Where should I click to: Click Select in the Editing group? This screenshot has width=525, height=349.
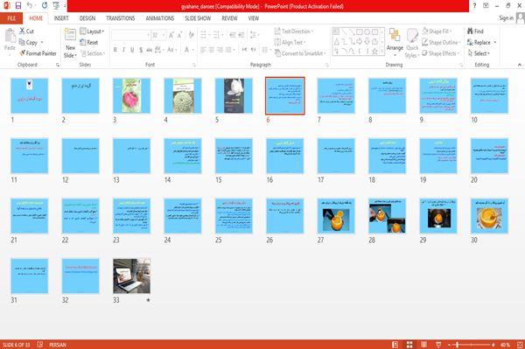(479, 53)
